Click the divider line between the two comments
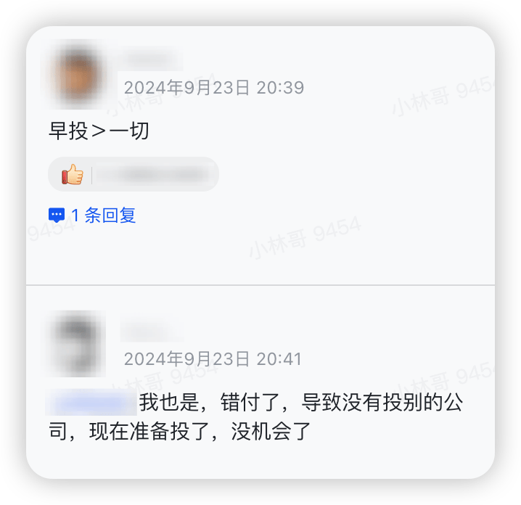This screenshot has width=521, height=505. 260,284
